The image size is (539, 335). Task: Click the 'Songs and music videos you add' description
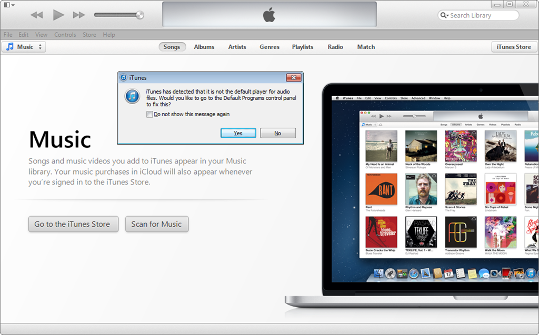(x=140, y=171)
